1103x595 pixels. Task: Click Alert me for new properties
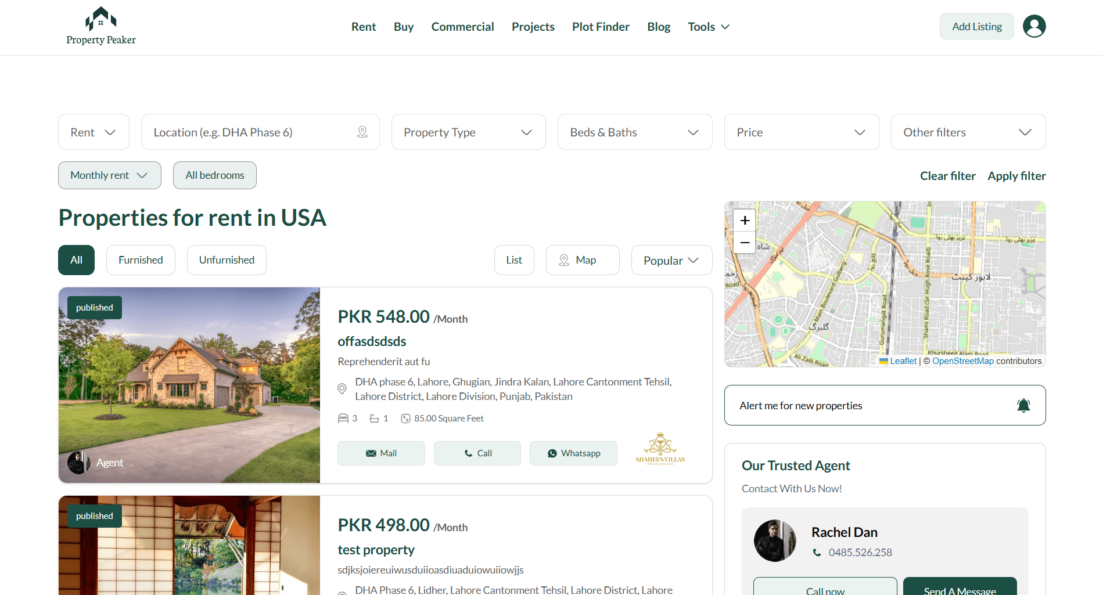point(885,405)
